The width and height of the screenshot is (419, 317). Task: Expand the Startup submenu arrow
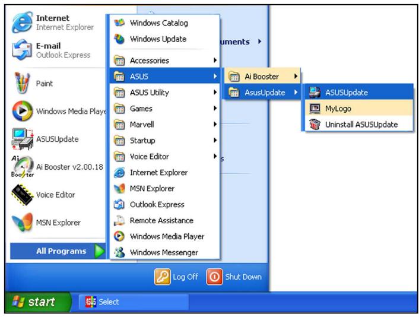coord(215,140)
